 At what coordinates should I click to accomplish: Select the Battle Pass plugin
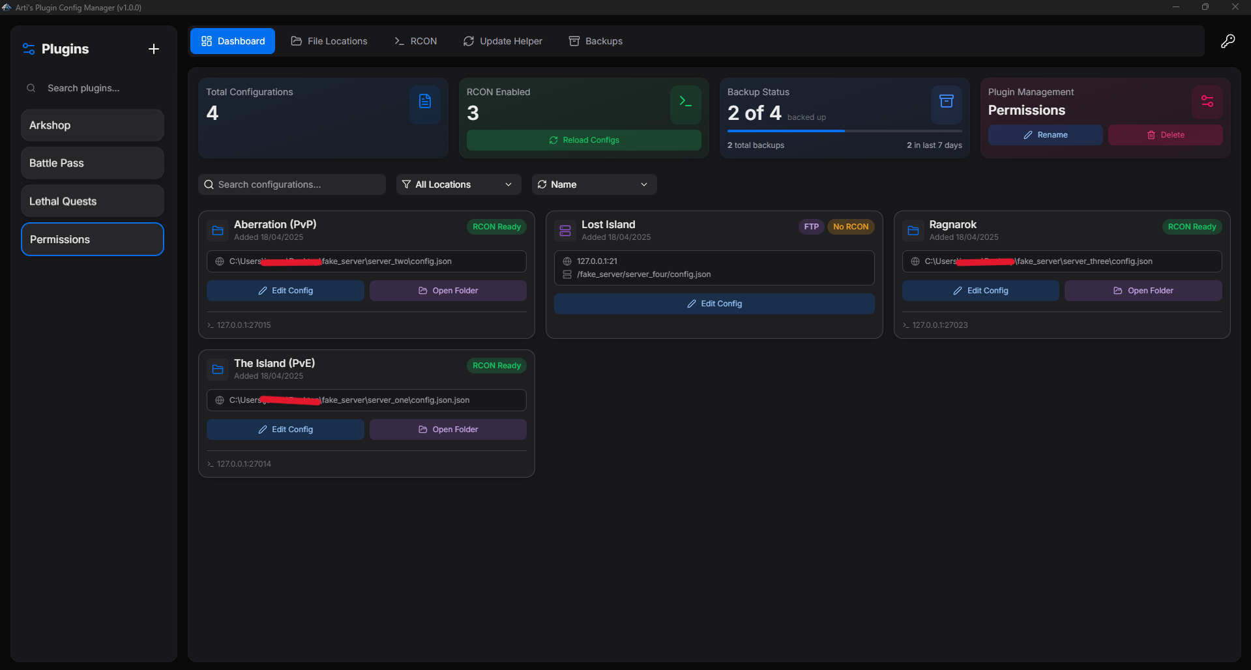tap(93, 163)
